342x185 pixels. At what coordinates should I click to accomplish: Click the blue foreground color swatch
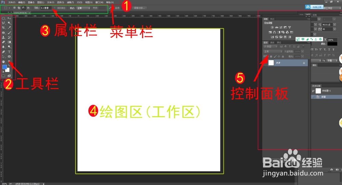click(4, 67)
